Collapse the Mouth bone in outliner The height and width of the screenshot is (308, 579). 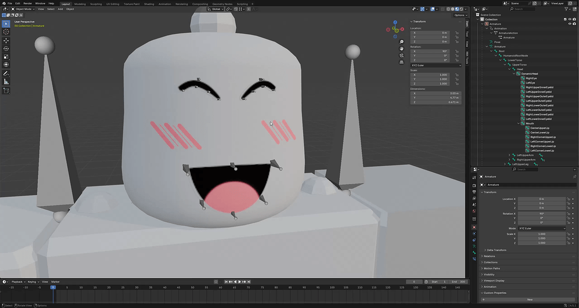coord(519,124)
